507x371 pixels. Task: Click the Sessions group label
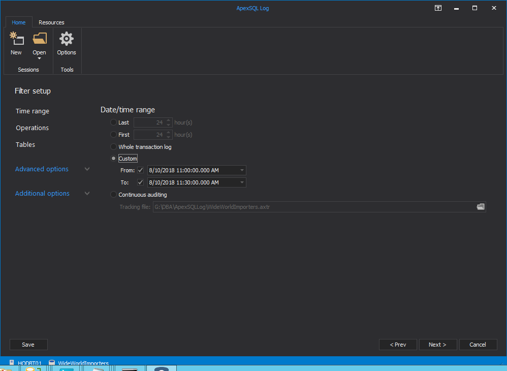point(28,70)
